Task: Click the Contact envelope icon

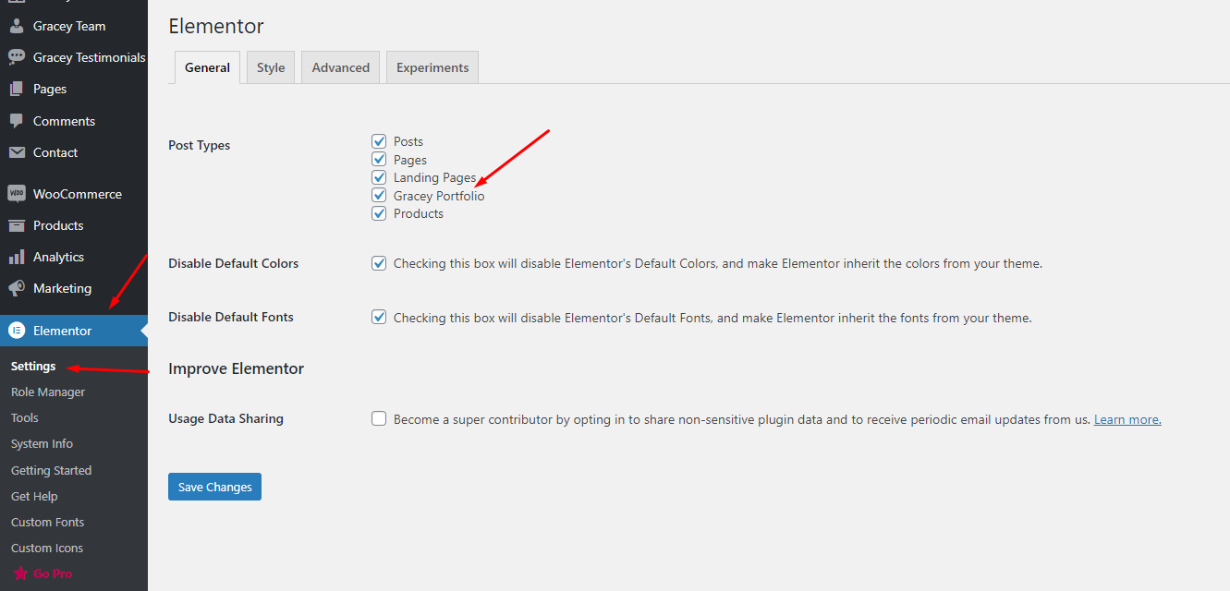Action: click(x=17, y=152)
